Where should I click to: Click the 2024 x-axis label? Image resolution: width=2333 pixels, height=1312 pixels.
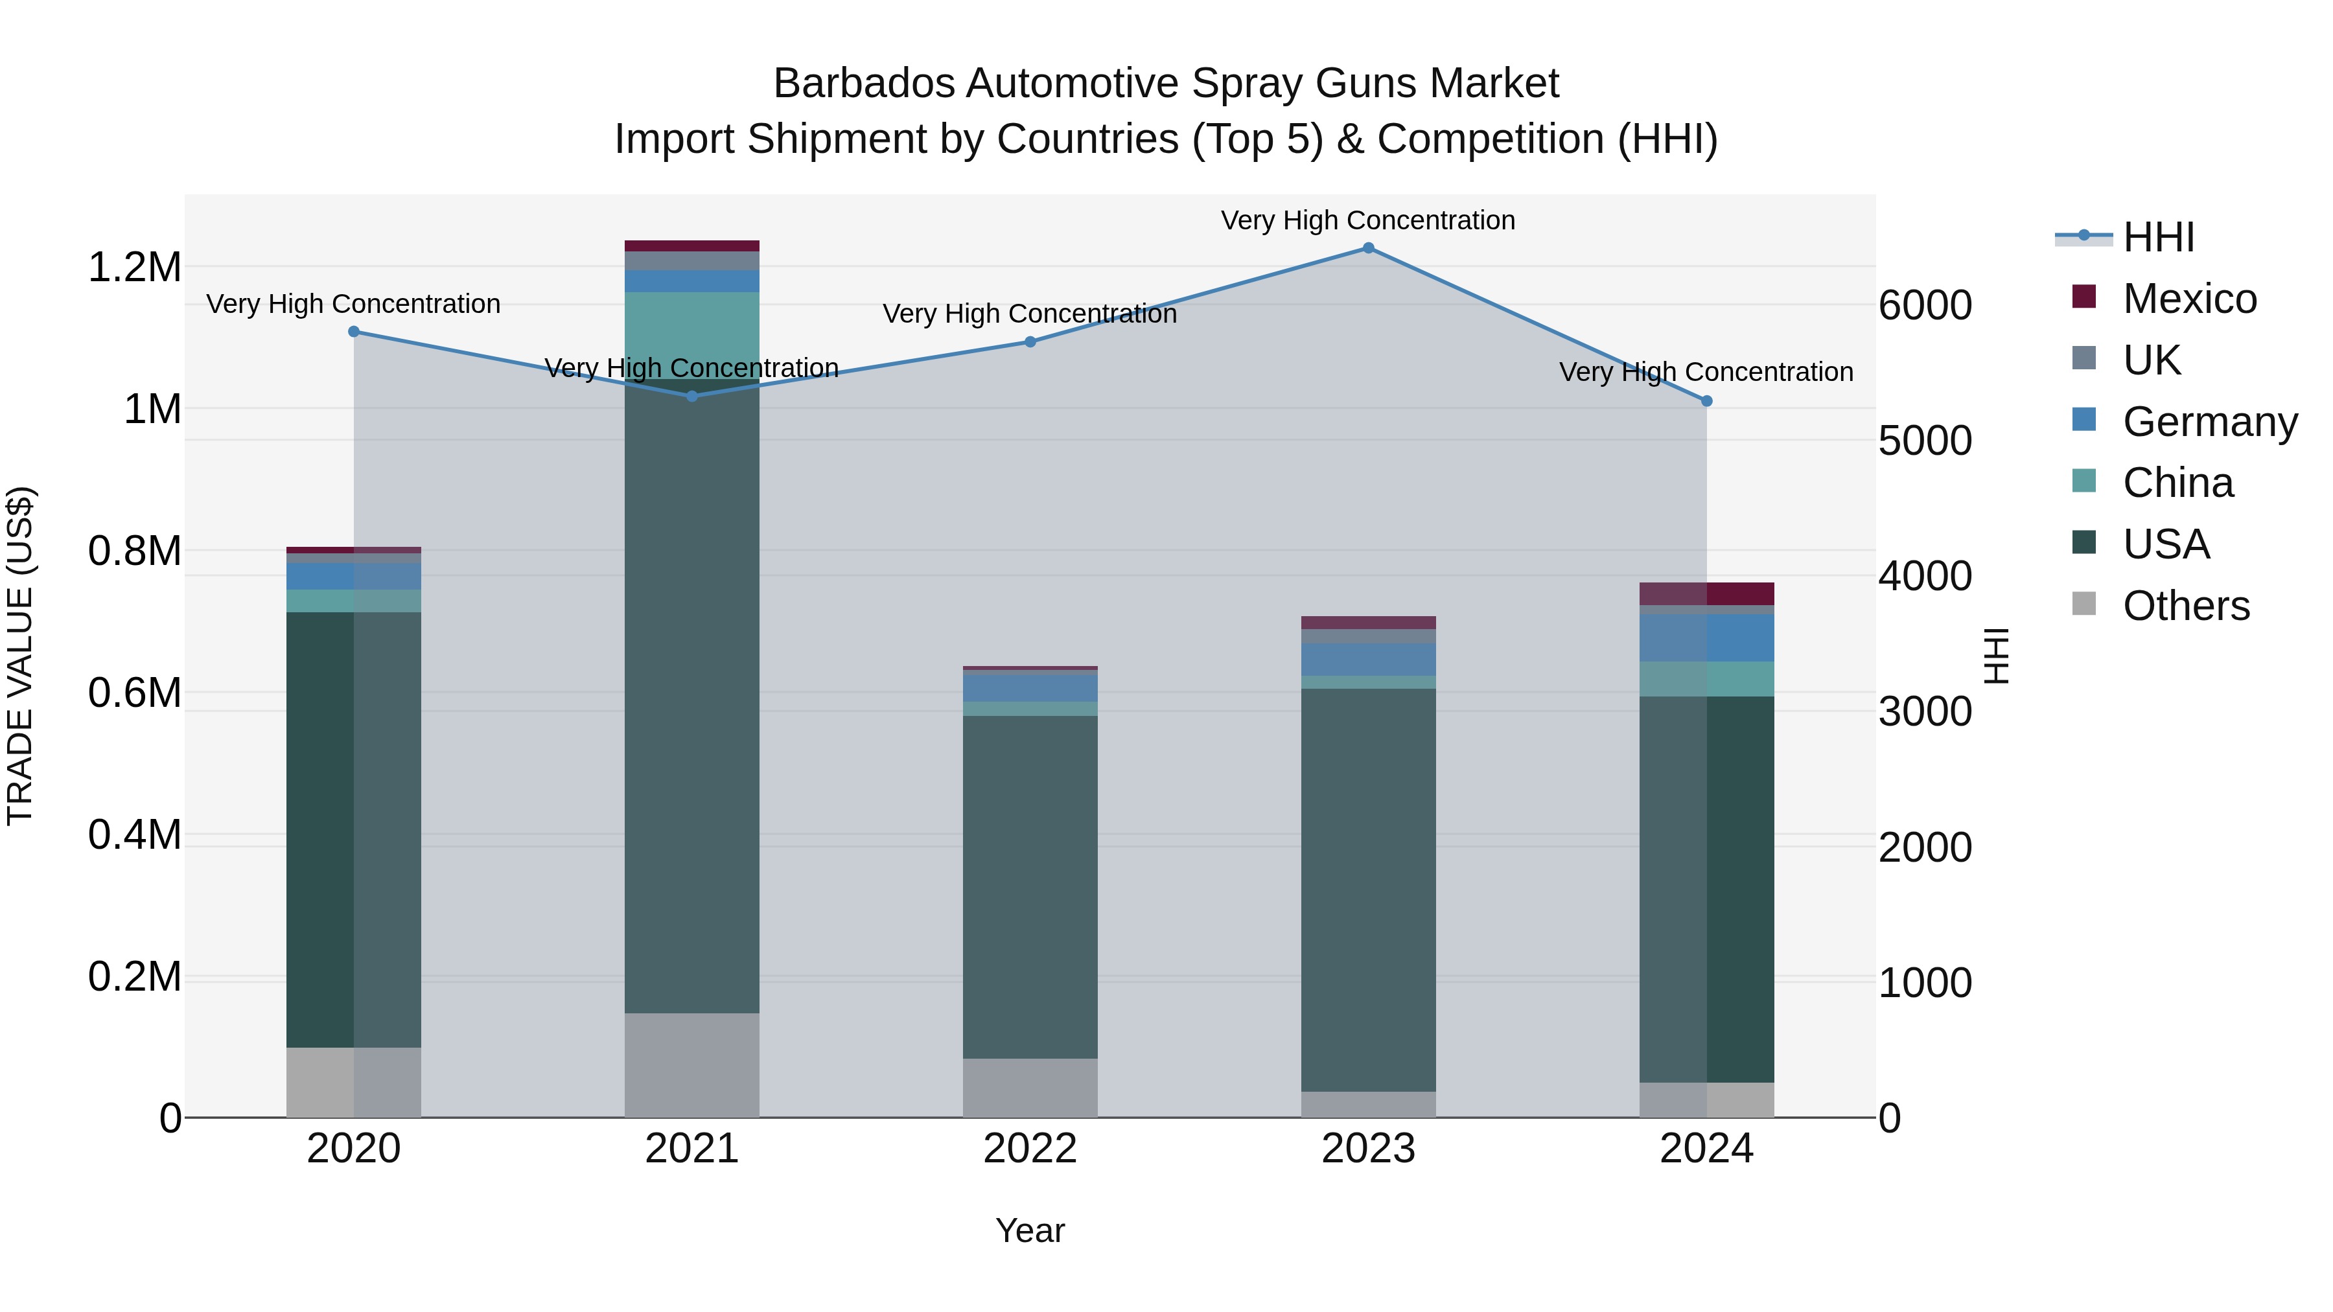(x=1707, y=1149)
